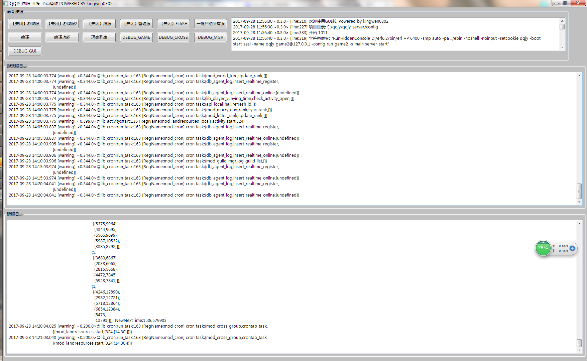This screenshot has width=587, height=361.
Task: Launch DEBUG_GAME
Action: (x=136, y=37)
